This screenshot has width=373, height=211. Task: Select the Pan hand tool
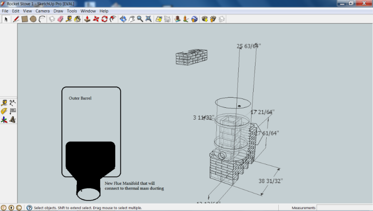pos(131,19)
